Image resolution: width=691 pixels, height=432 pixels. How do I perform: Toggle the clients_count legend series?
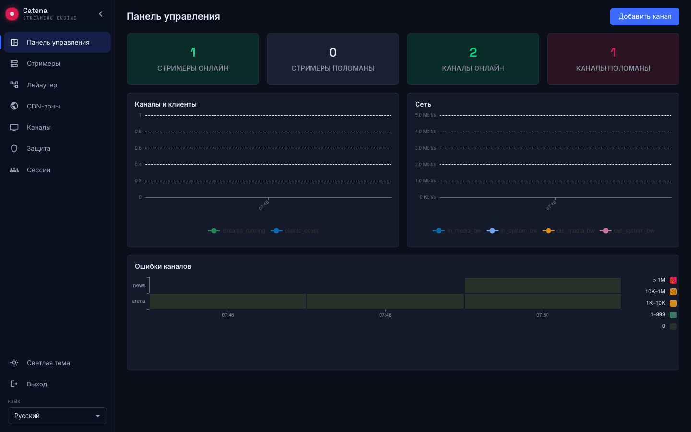tap(295, 231)
